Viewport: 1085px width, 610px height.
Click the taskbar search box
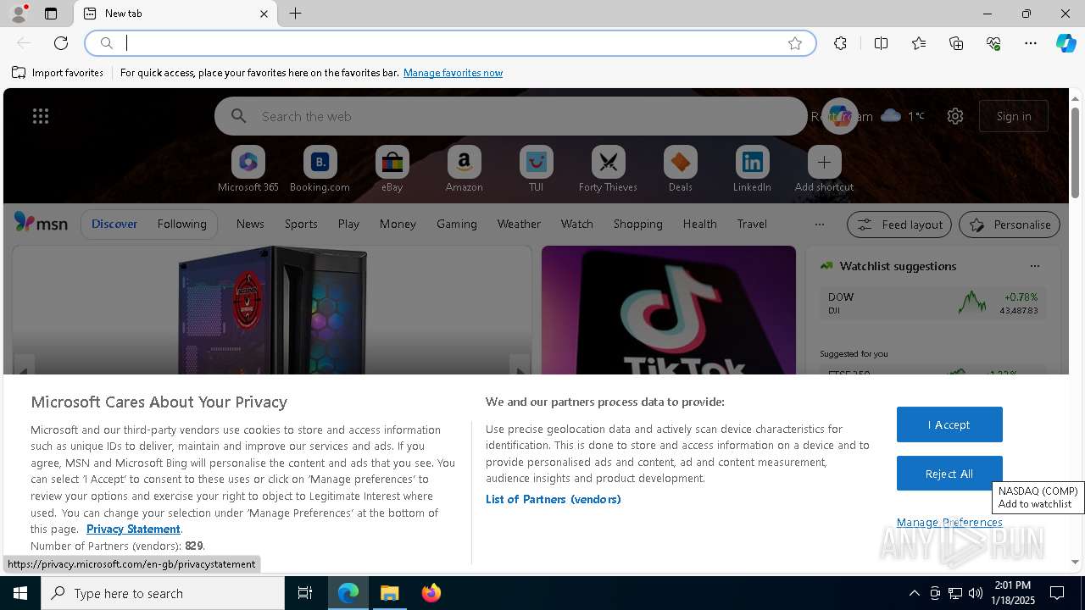[163, 593]
